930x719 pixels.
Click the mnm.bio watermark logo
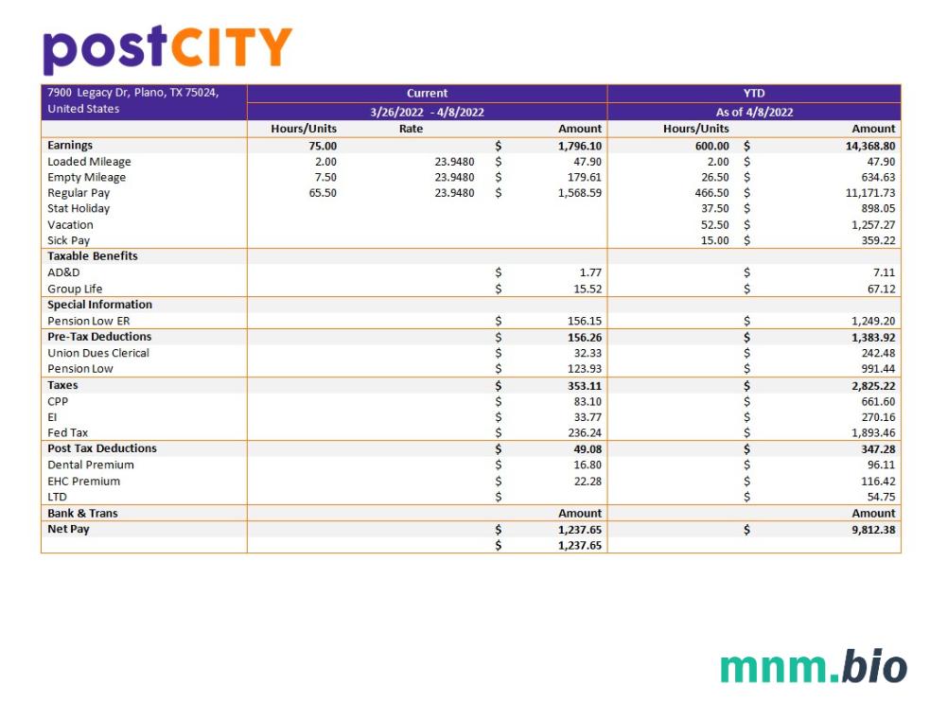click(813, 666)
